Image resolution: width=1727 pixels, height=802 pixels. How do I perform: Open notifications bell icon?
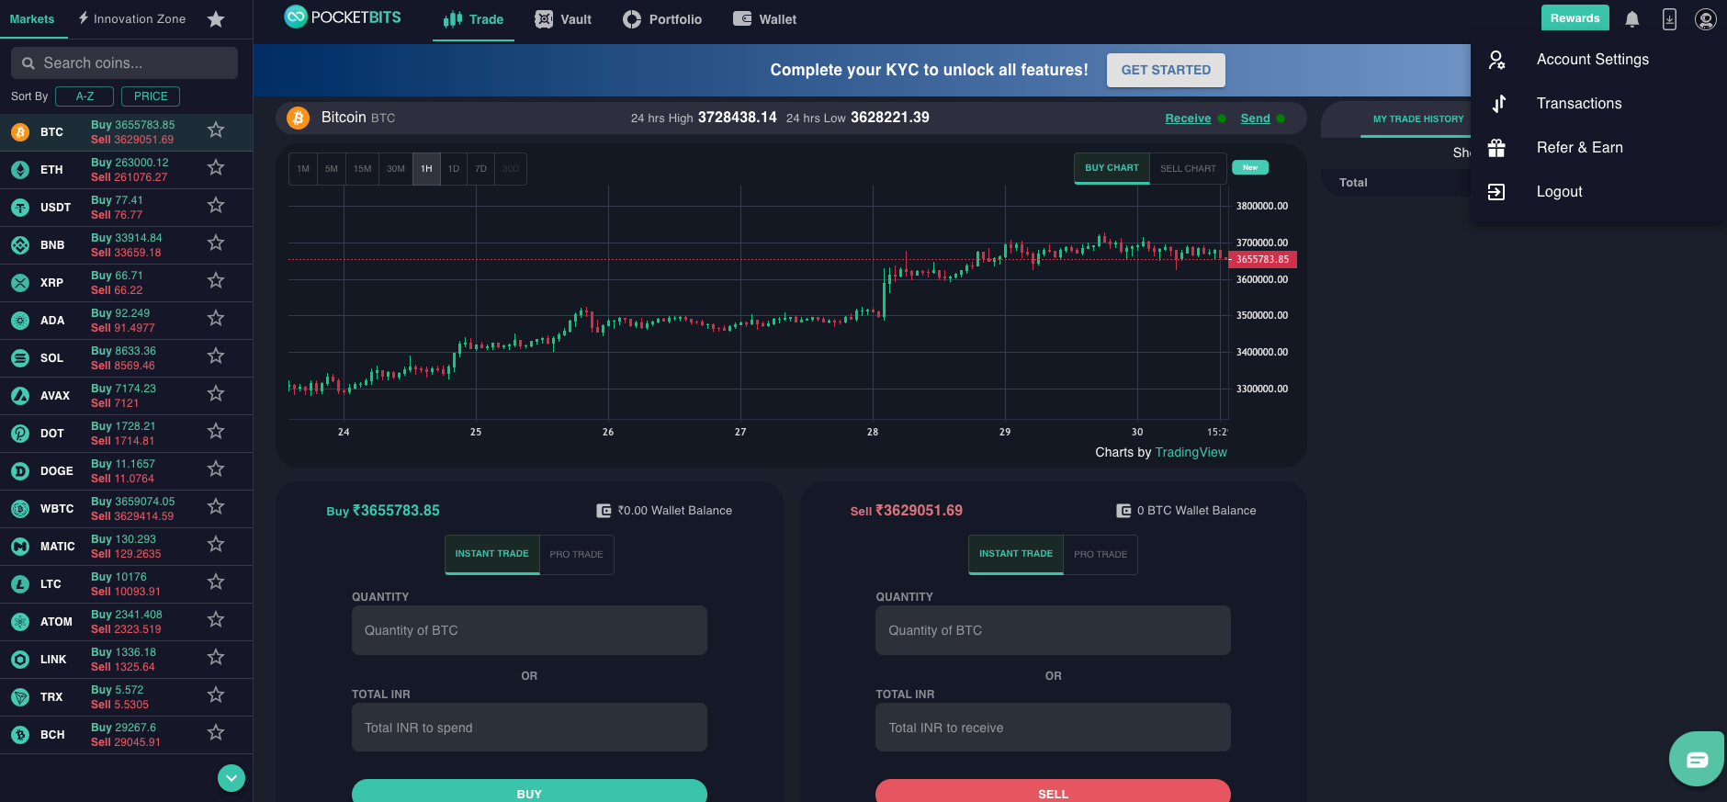[x=1632, y=19]
